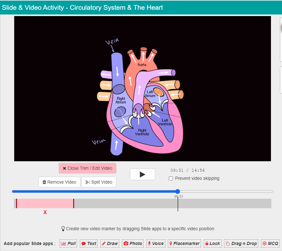Click the Remove Video button
Viewport: 282px width, 251px height.
point(59,182)
